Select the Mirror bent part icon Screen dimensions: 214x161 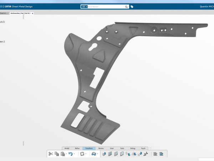pos(104,154)
